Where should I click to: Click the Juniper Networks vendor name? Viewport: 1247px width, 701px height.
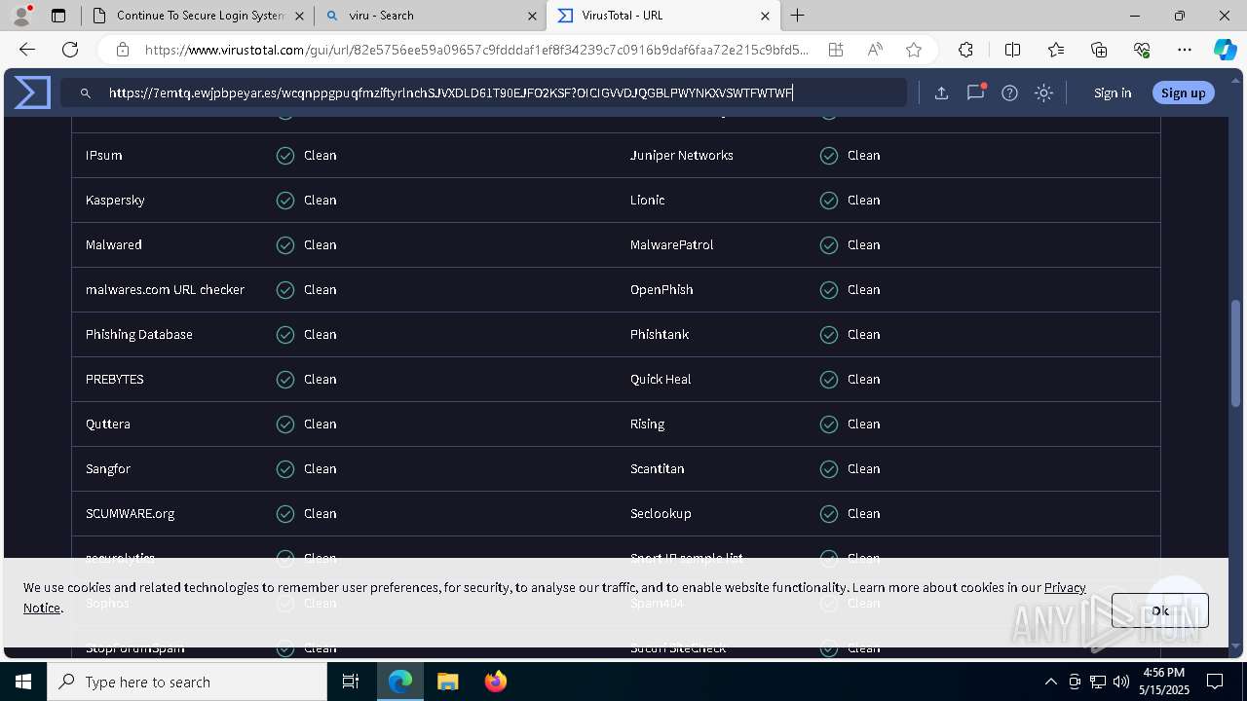[682, 155]
